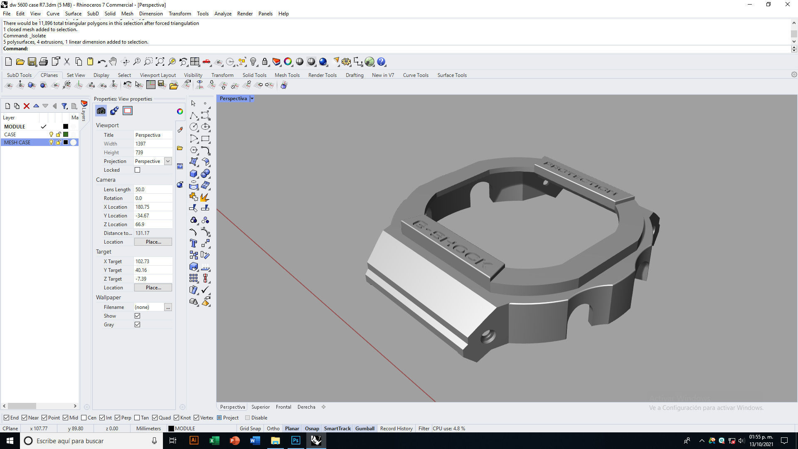Open Read named CPlane folder icon
798x449 pixels.
174,85
